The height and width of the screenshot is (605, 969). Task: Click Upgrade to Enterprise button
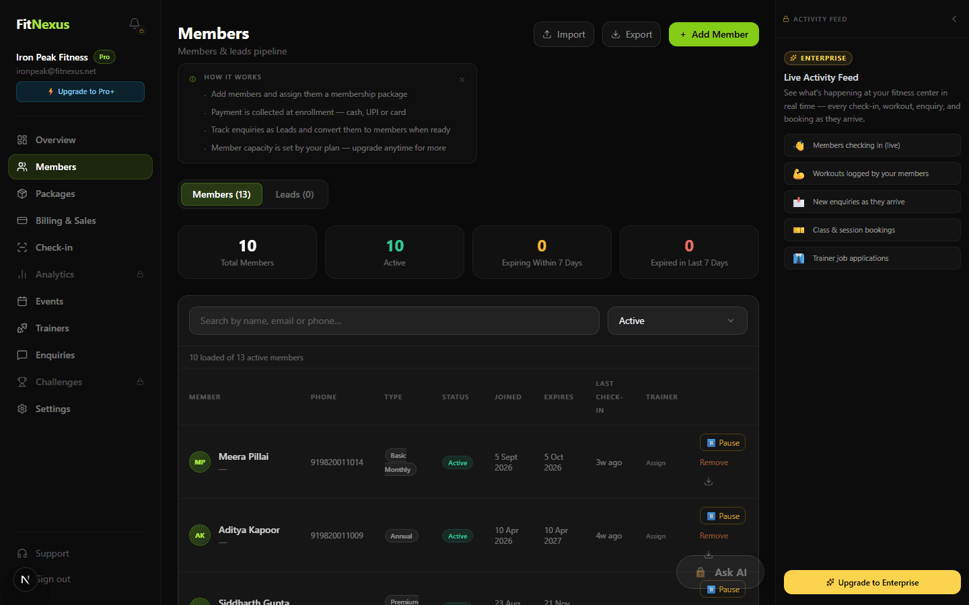pos(872,582)
